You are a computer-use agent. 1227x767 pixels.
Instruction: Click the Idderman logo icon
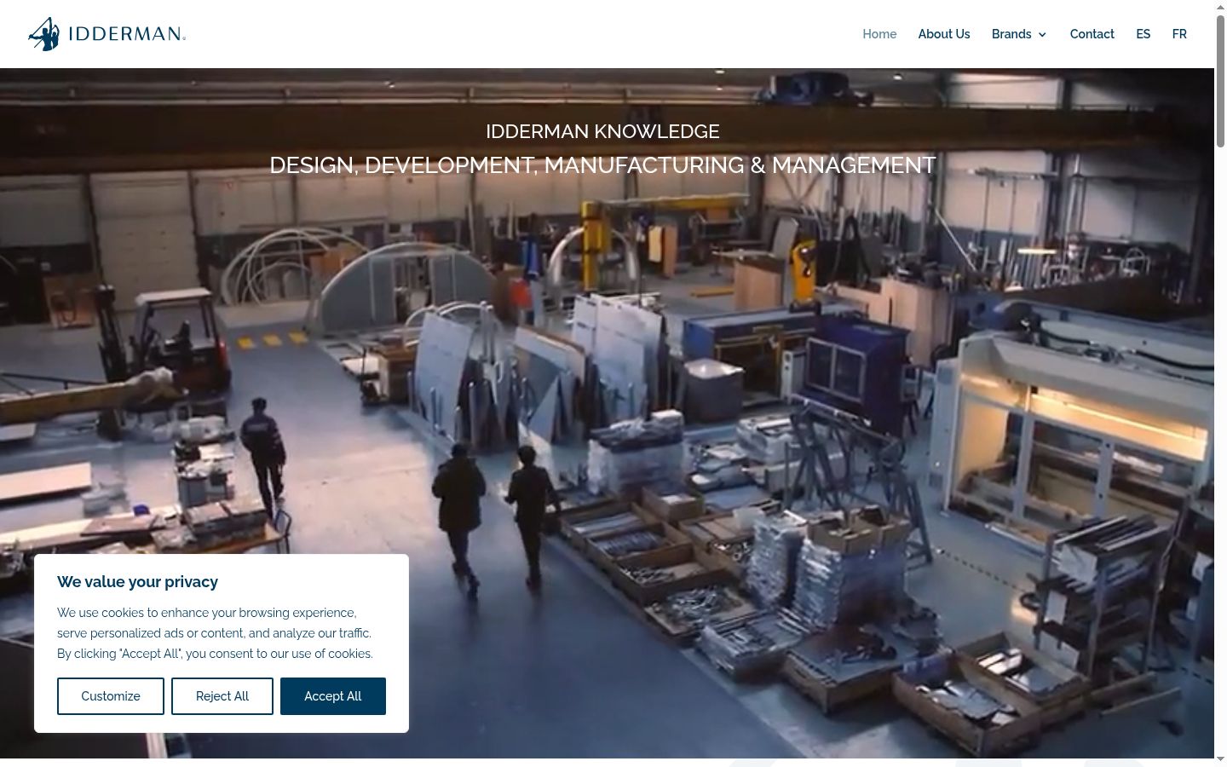coord(44,34)
